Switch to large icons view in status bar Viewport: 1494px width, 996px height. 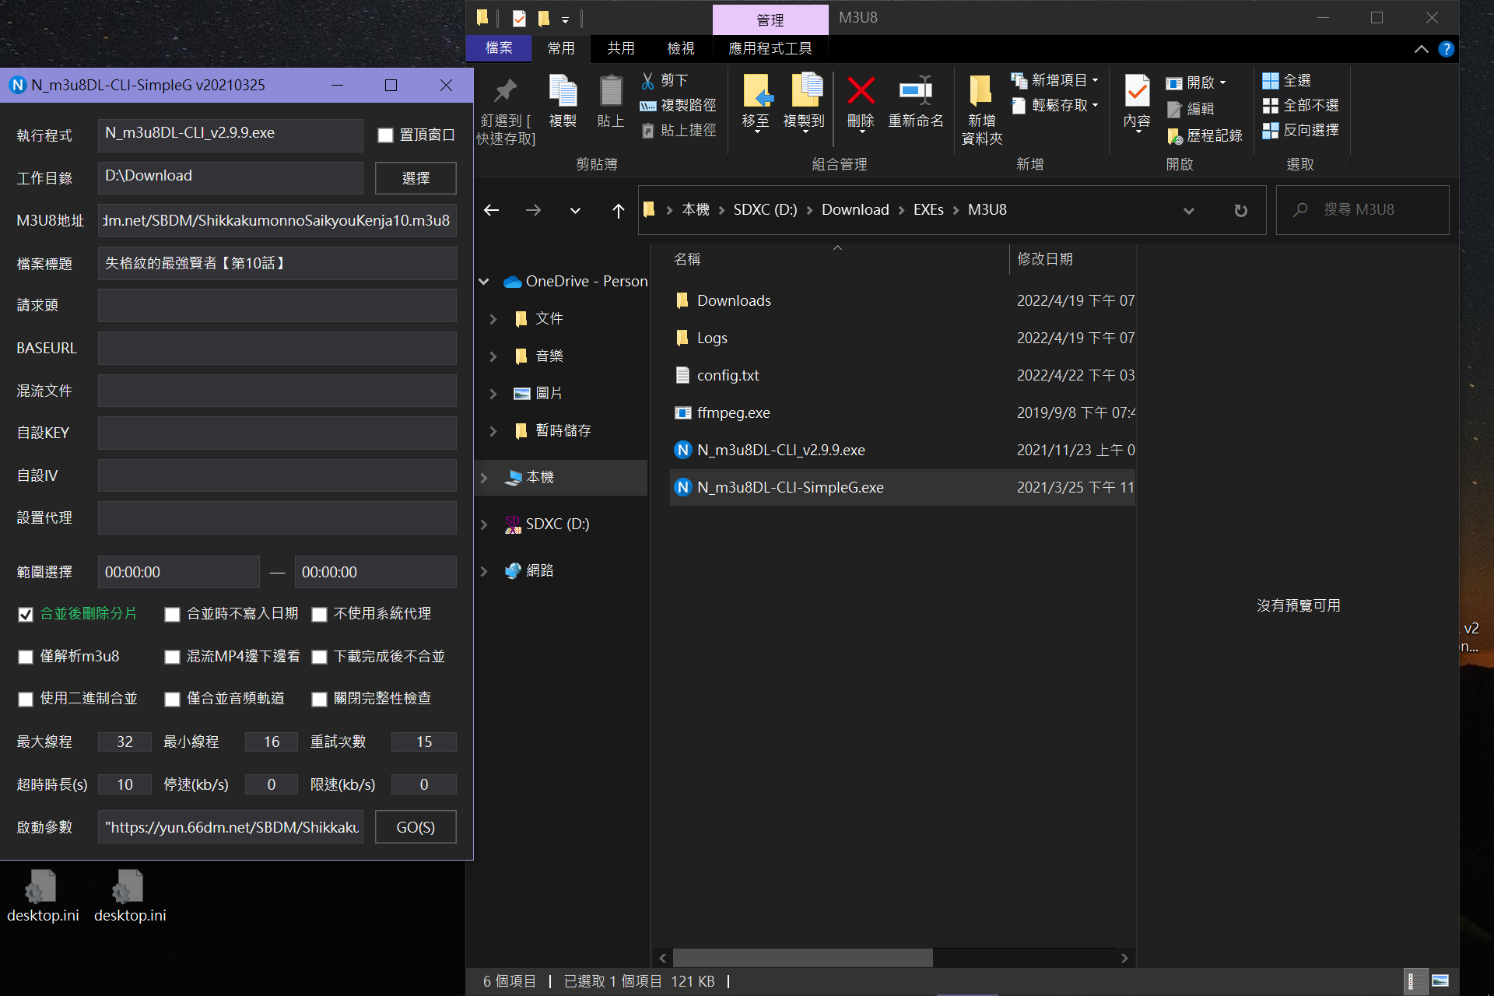[x=1440, y=981]
